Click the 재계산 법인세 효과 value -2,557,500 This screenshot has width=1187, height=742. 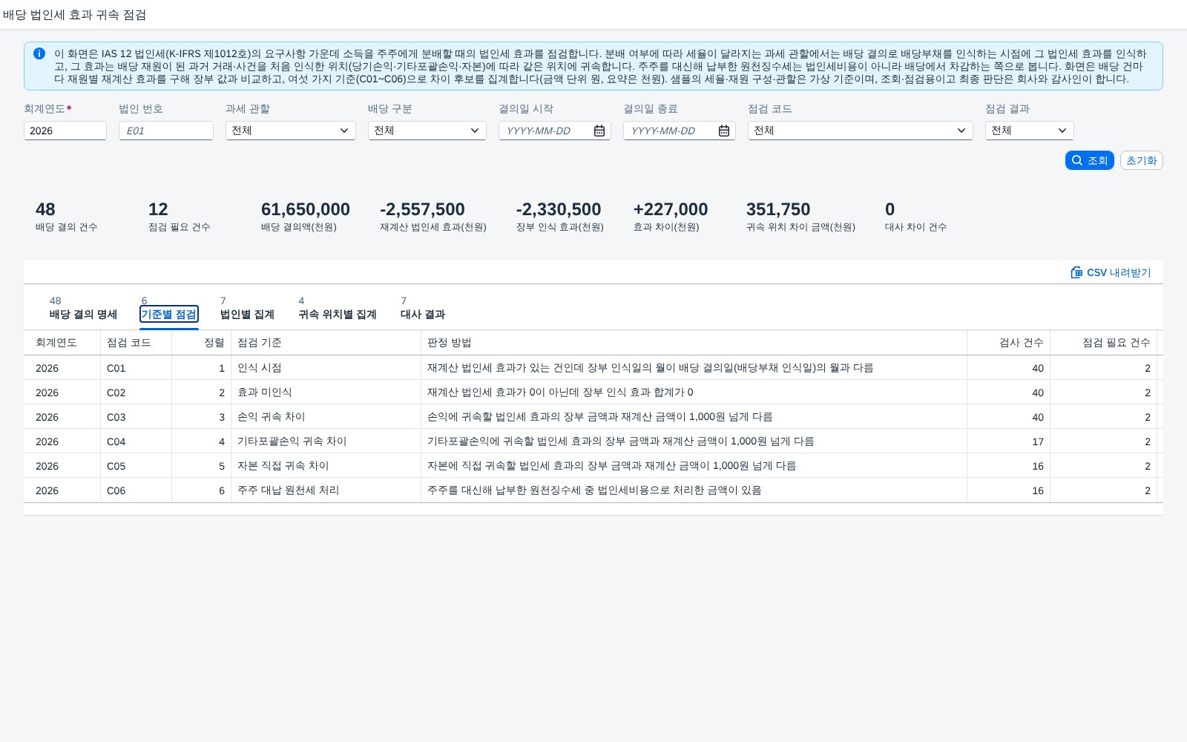point(422,209)
